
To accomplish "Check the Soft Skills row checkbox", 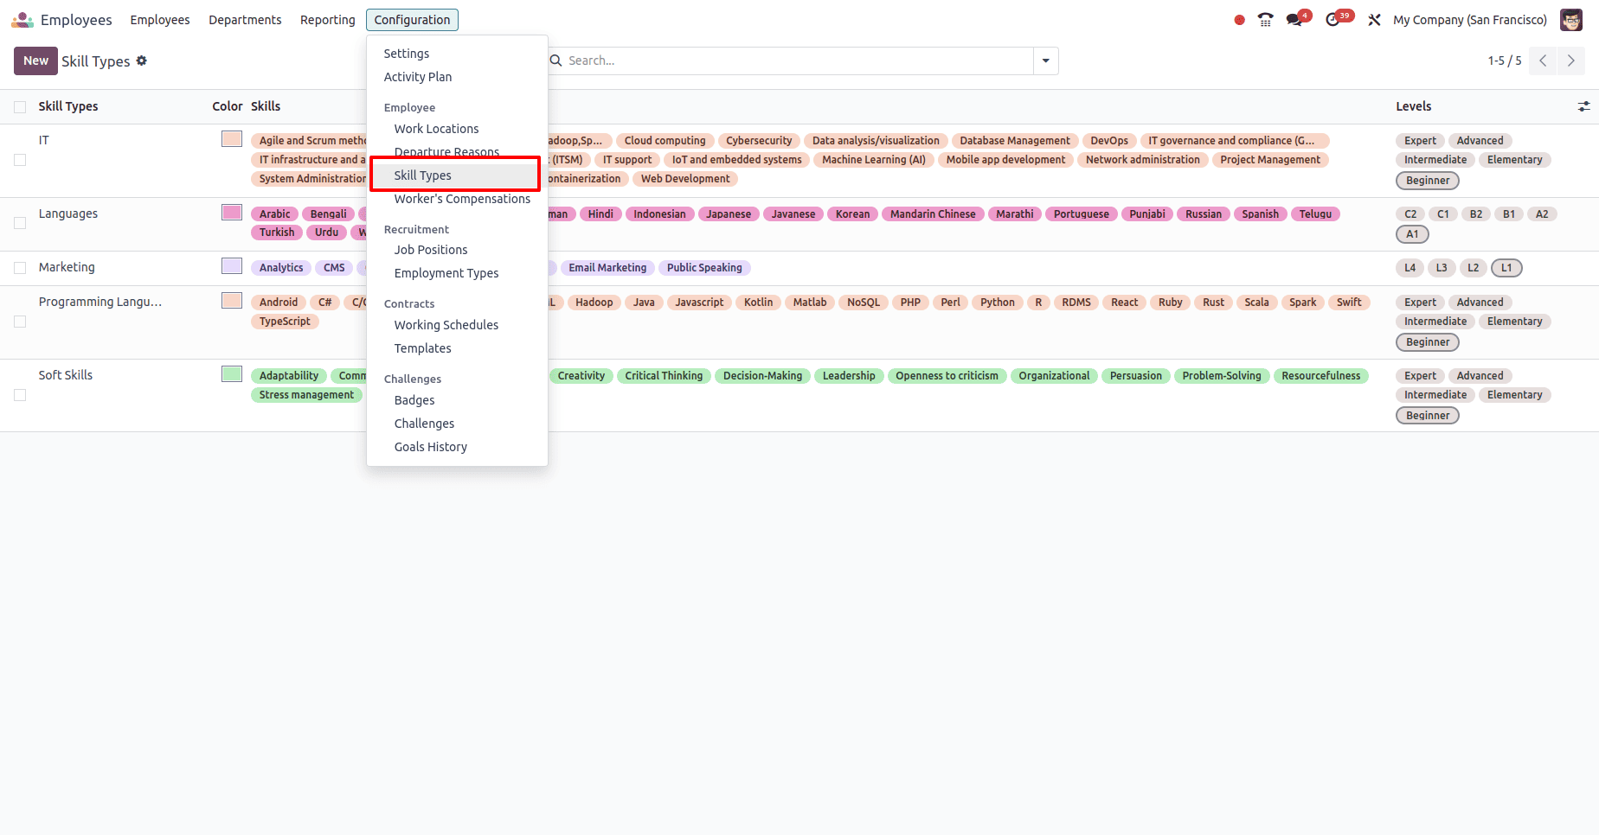I will tap(20, 395).
